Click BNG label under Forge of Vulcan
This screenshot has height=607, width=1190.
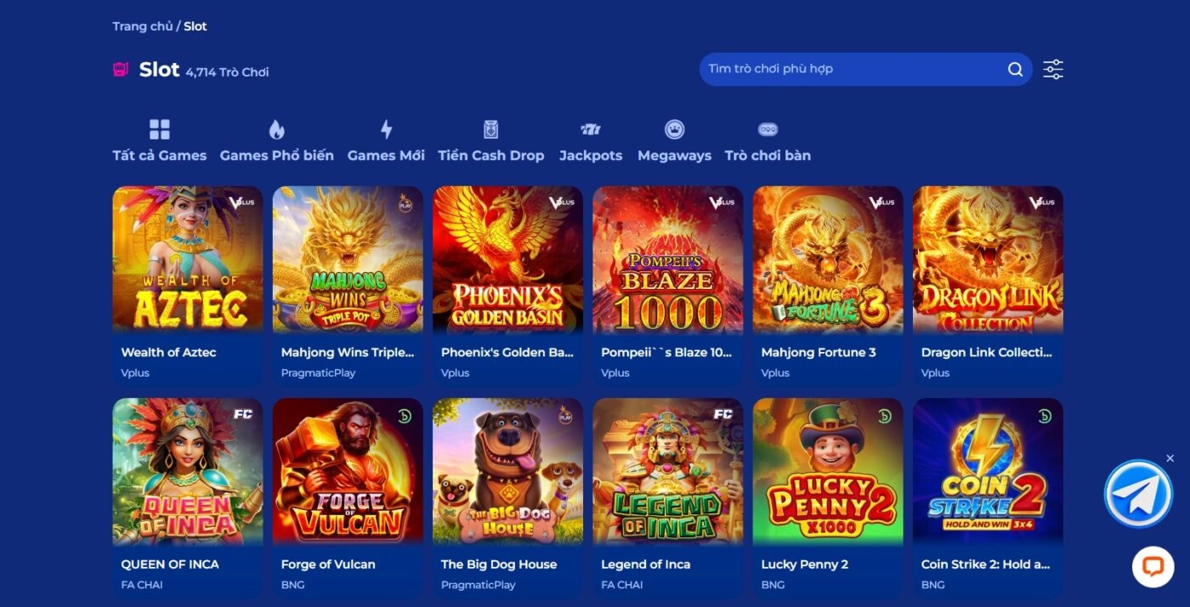tap(293, 585)
